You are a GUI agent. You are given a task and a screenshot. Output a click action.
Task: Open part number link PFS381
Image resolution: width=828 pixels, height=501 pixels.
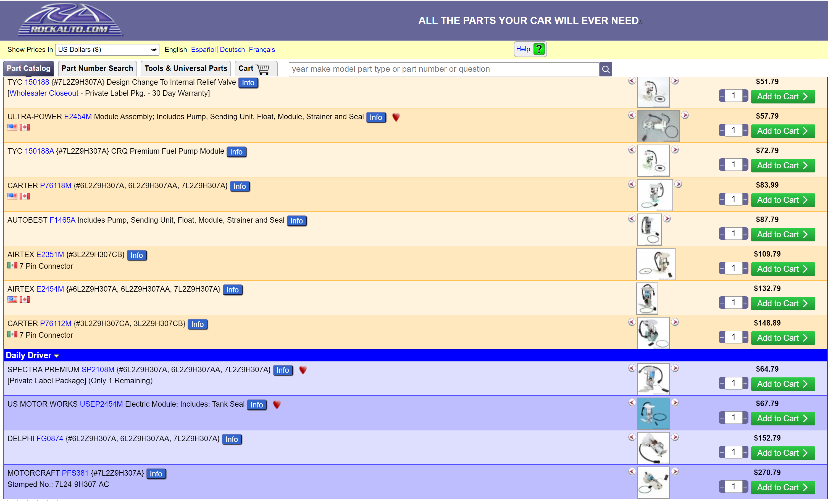pyautogui.click(x=75, y=473)
